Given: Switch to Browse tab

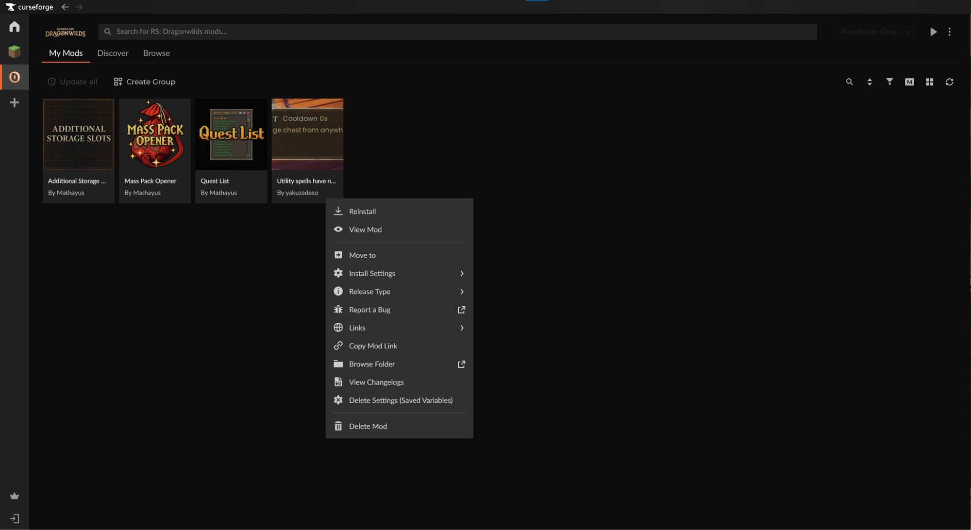Looking at the screenshot, I should coord(156,53).
